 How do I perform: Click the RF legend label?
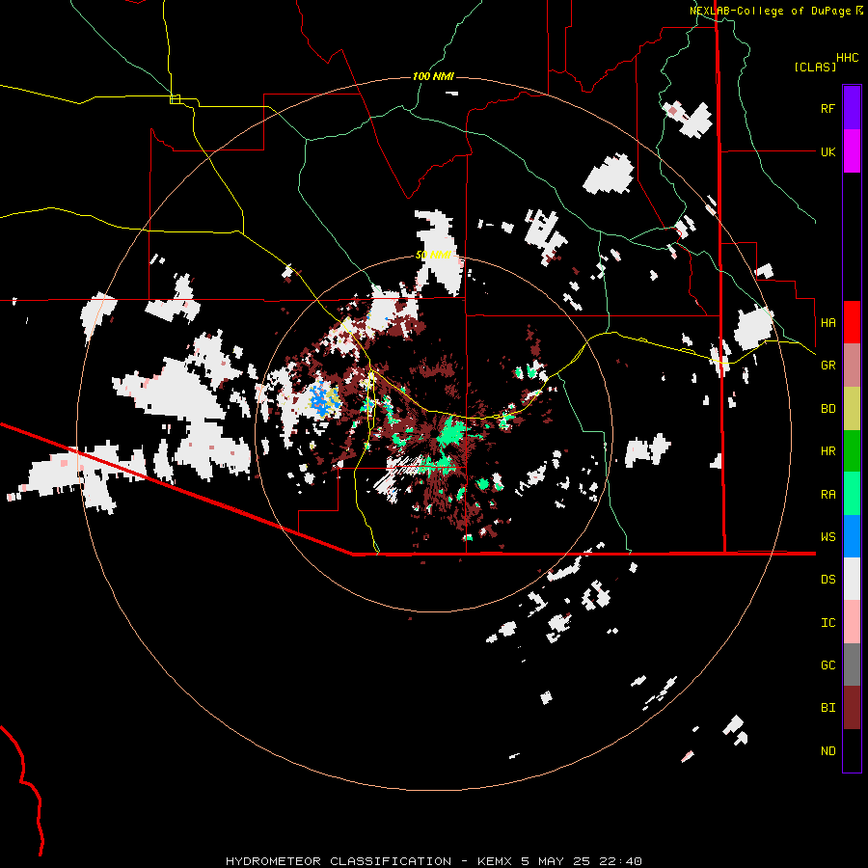[827, 108]
